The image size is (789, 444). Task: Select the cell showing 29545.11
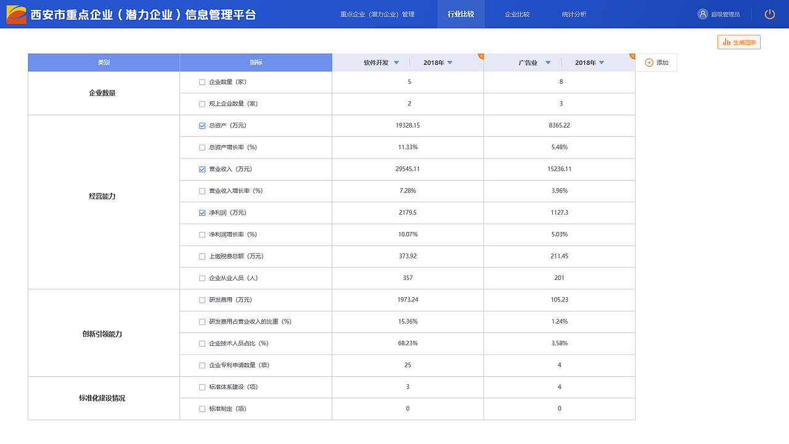click(408, 169)
